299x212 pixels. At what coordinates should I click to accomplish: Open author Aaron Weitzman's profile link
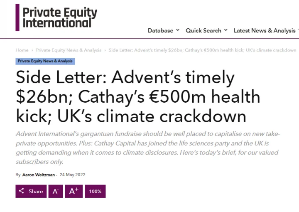(x=39, y=175)
